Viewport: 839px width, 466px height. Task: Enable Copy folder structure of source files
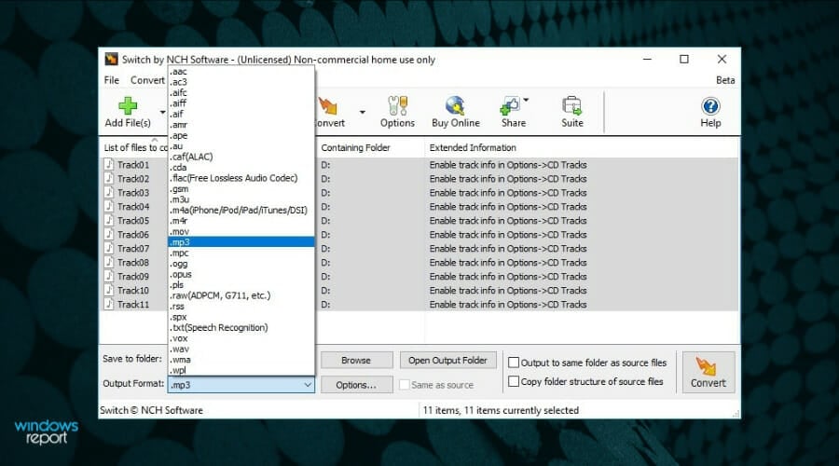514,381
